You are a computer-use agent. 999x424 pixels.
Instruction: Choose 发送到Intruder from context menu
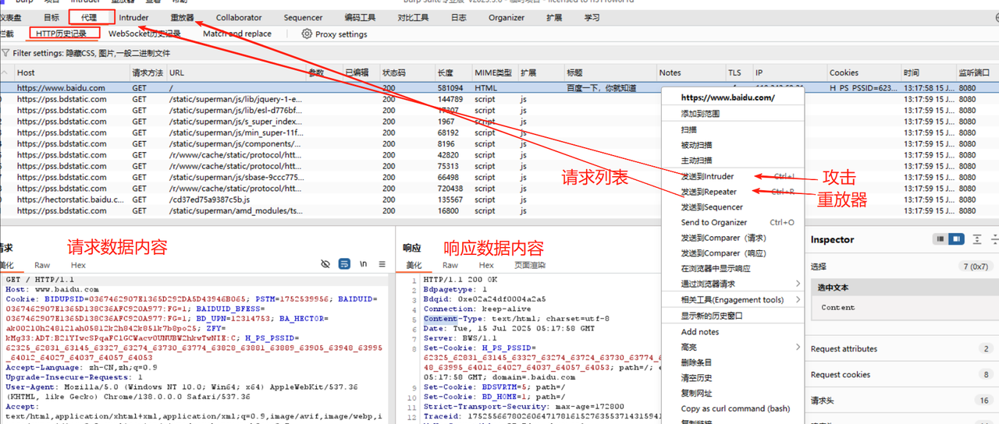707,176
